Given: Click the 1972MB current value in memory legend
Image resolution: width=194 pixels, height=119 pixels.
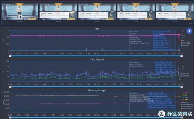Looking at the screenshot, I should [185, 100].
